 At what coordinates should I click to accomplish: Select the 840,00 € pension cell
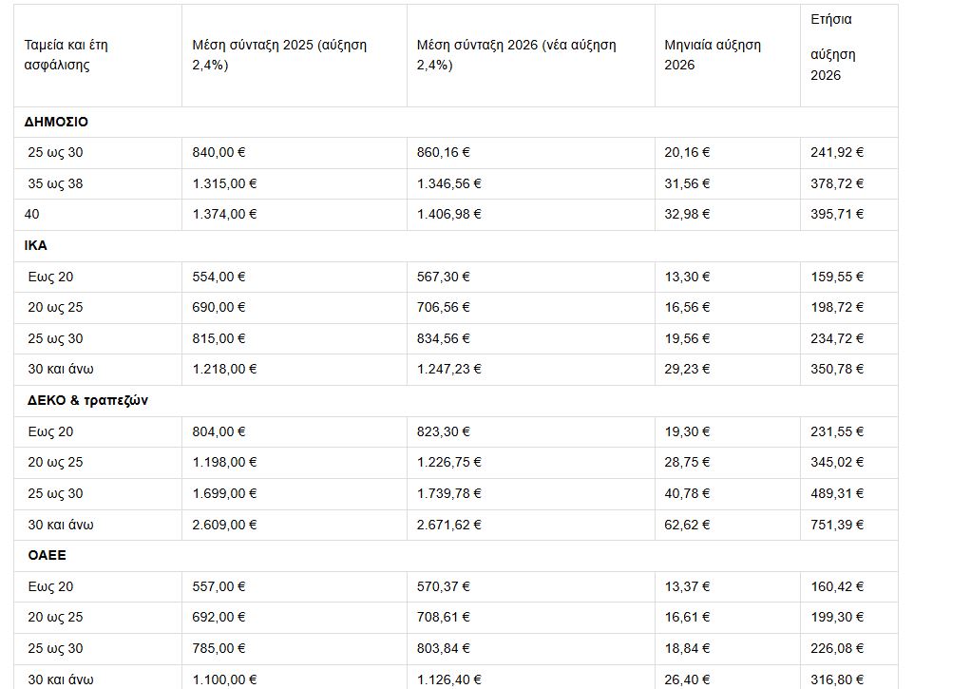[219, 152]
